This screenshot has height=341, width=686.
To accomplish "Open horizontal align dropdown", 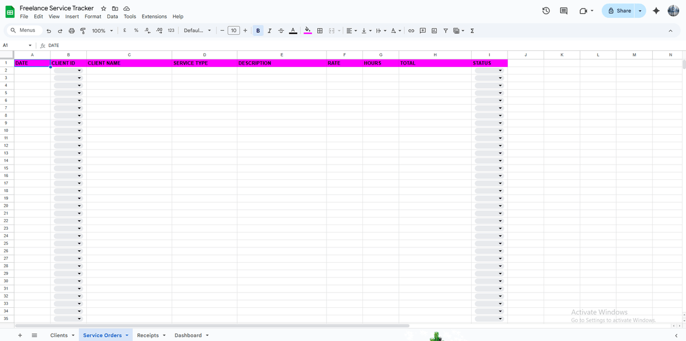I will (x=352, y=31).
